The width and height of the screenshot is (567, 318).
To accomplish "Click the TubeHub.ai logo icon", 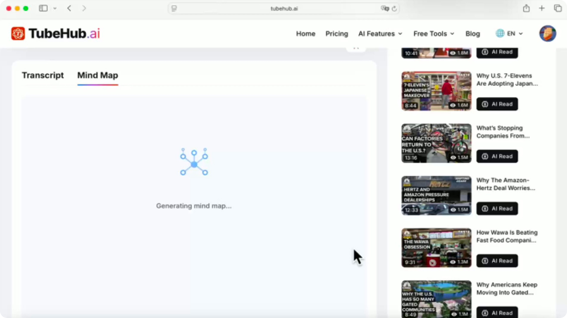I will (18, 33).
